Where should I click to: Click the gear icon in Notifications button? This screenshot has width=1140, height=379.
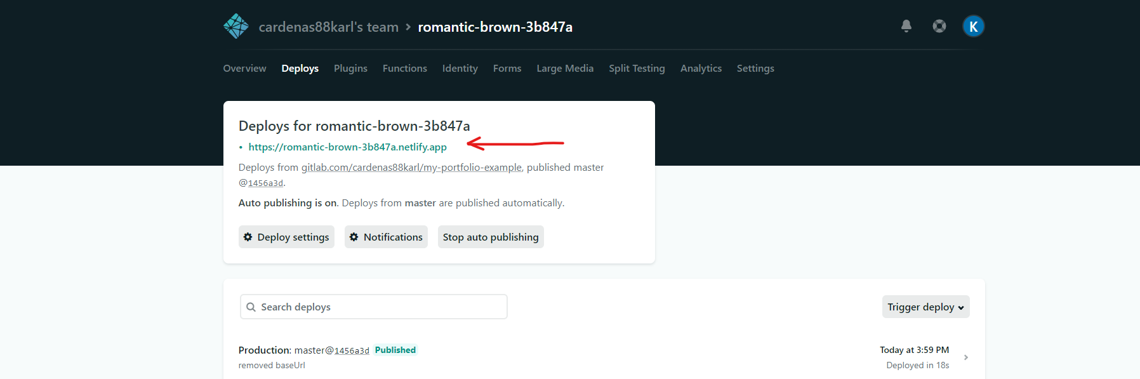pyautogui.click(x=354, y=237)
